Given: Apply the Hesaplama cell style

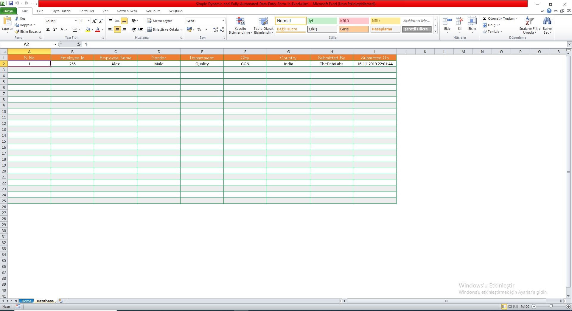Looking at the screenshot, I should coord(385,29).
